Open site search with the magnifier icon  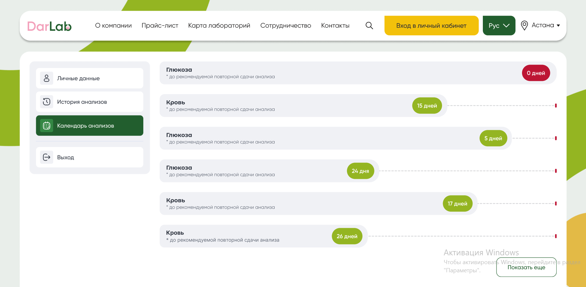(x=369, y=25)
